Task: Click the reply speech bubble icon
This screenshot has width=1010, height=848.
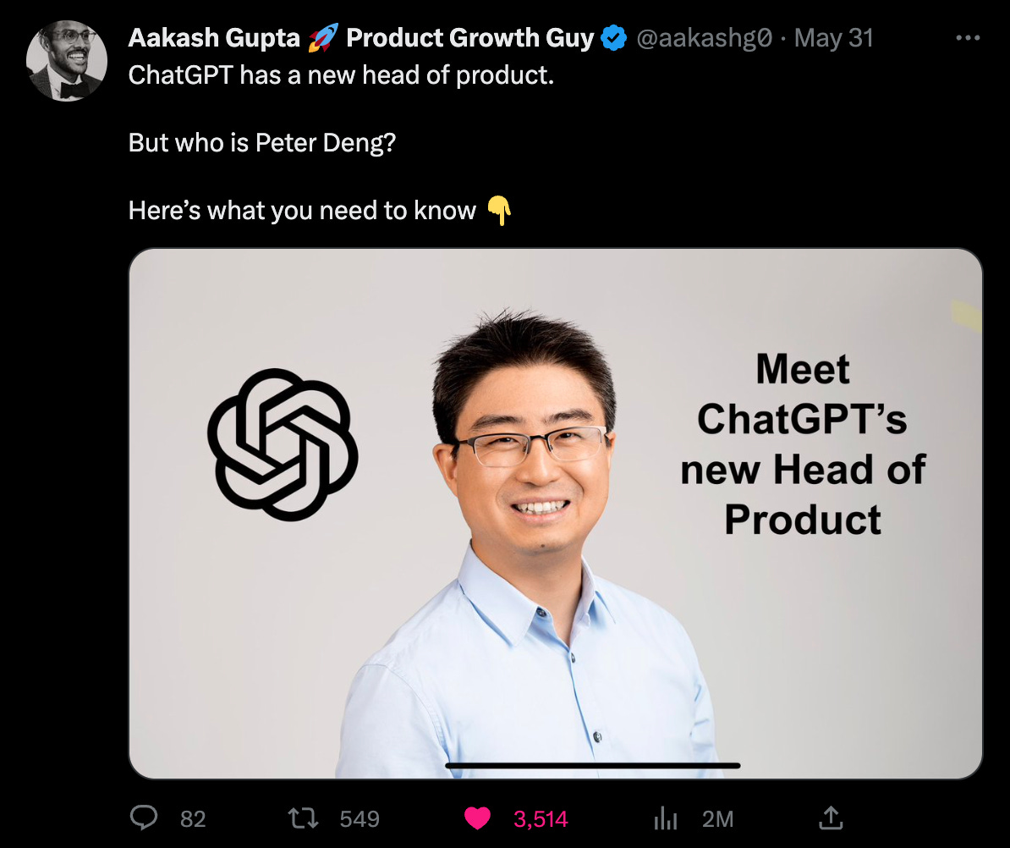Action: (143, 818)
